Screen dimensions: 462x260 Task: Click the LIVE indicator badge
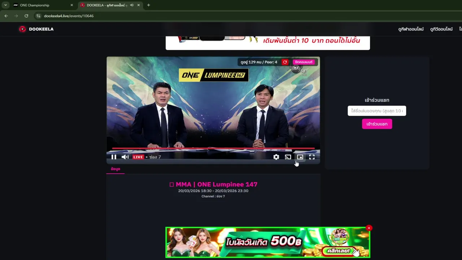click(138, 157)
